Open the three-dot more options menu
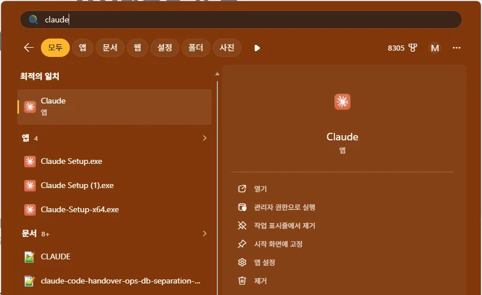482x295 pixels. 457,48
